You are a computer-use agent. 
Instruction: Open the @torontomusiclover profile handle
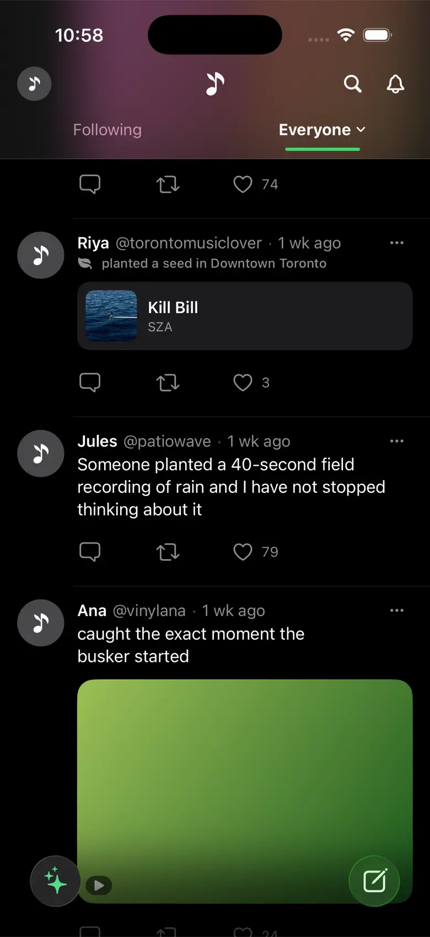coord(189,243)
